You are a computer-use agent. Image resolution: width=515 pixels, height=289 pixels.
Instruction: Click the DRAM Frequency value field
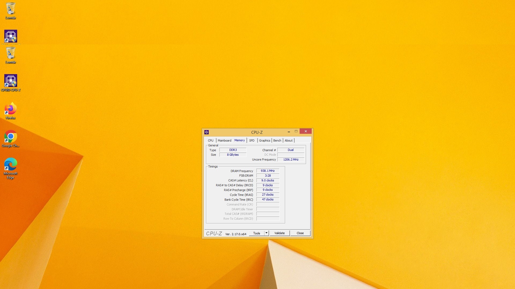point(268,171)
